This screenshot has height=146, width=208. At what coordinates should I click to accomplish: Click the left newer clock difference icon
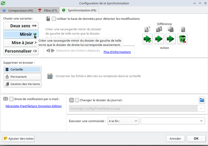click(x=159, y=29)
